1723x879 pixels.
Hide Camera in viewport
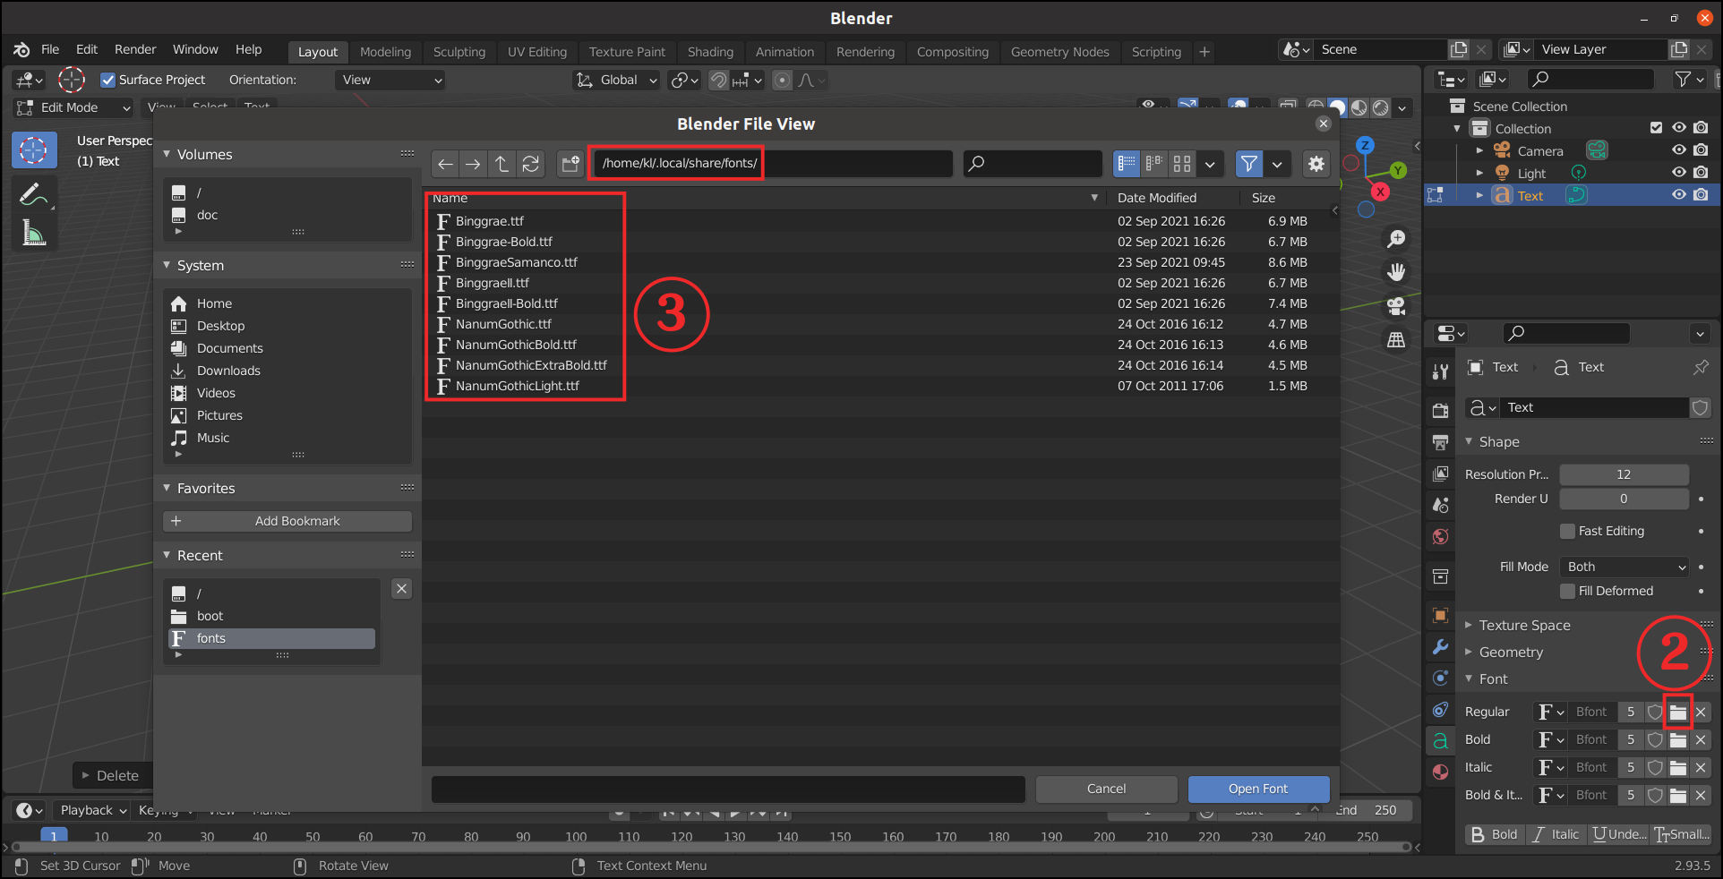[1679, 151]
